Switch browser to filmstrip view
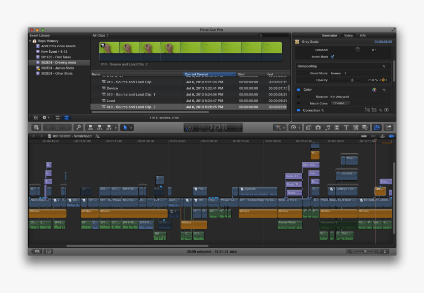Image resolution: width=424 pixels, height=293 pixels. 58,118
